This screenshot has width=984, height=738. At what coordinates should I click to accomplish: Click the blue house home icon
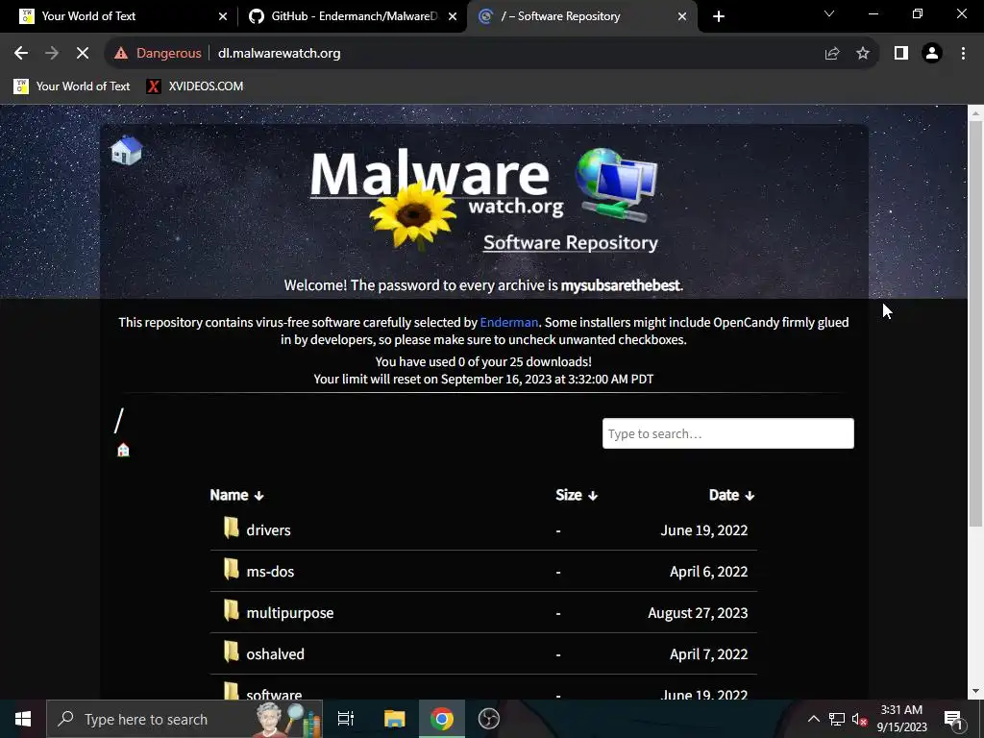126,151
